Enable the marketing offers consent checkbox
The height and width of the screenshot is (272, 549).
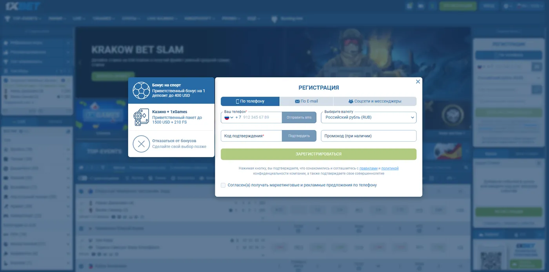223,185
